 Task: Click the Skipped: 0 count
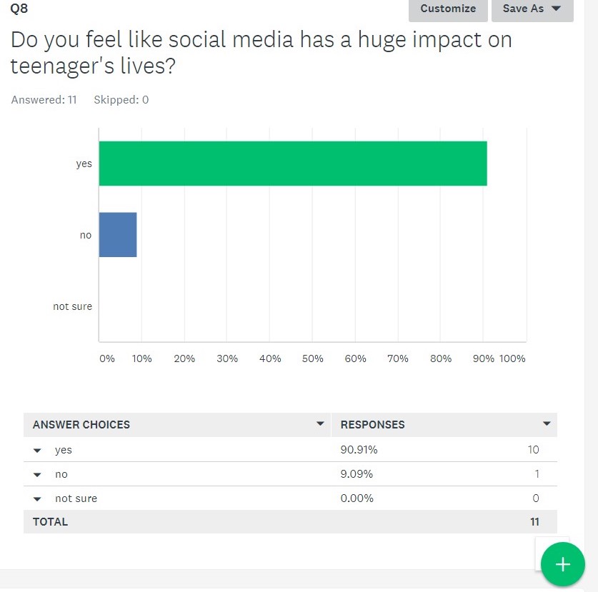tap(121, 100)
